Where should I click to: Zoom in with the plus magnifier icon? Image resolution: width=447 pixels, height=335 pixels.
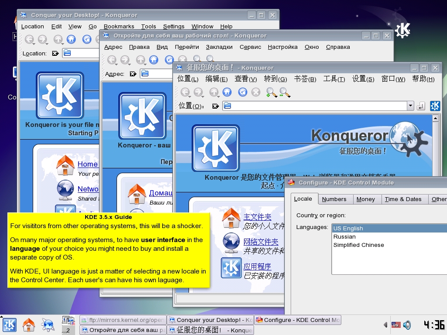click(272, 92)
